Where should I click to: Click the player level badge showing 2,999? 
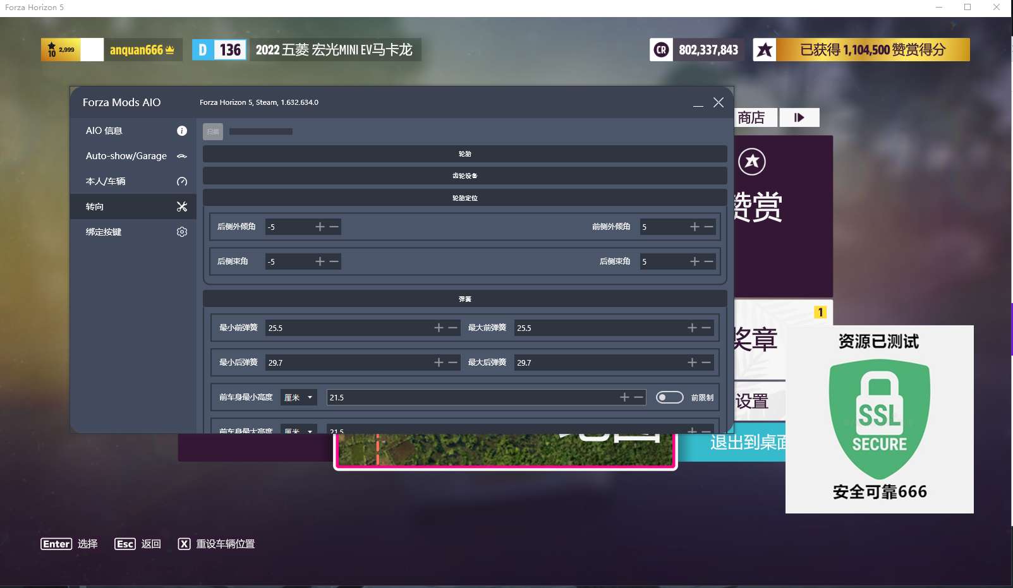[61, 50]
